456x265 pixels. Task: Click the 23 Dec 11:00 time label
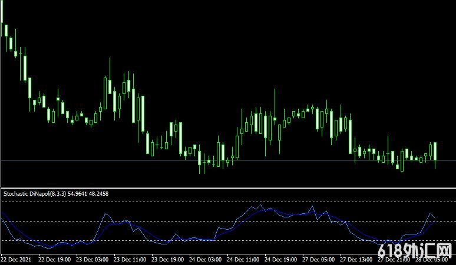tap(130, 259)
